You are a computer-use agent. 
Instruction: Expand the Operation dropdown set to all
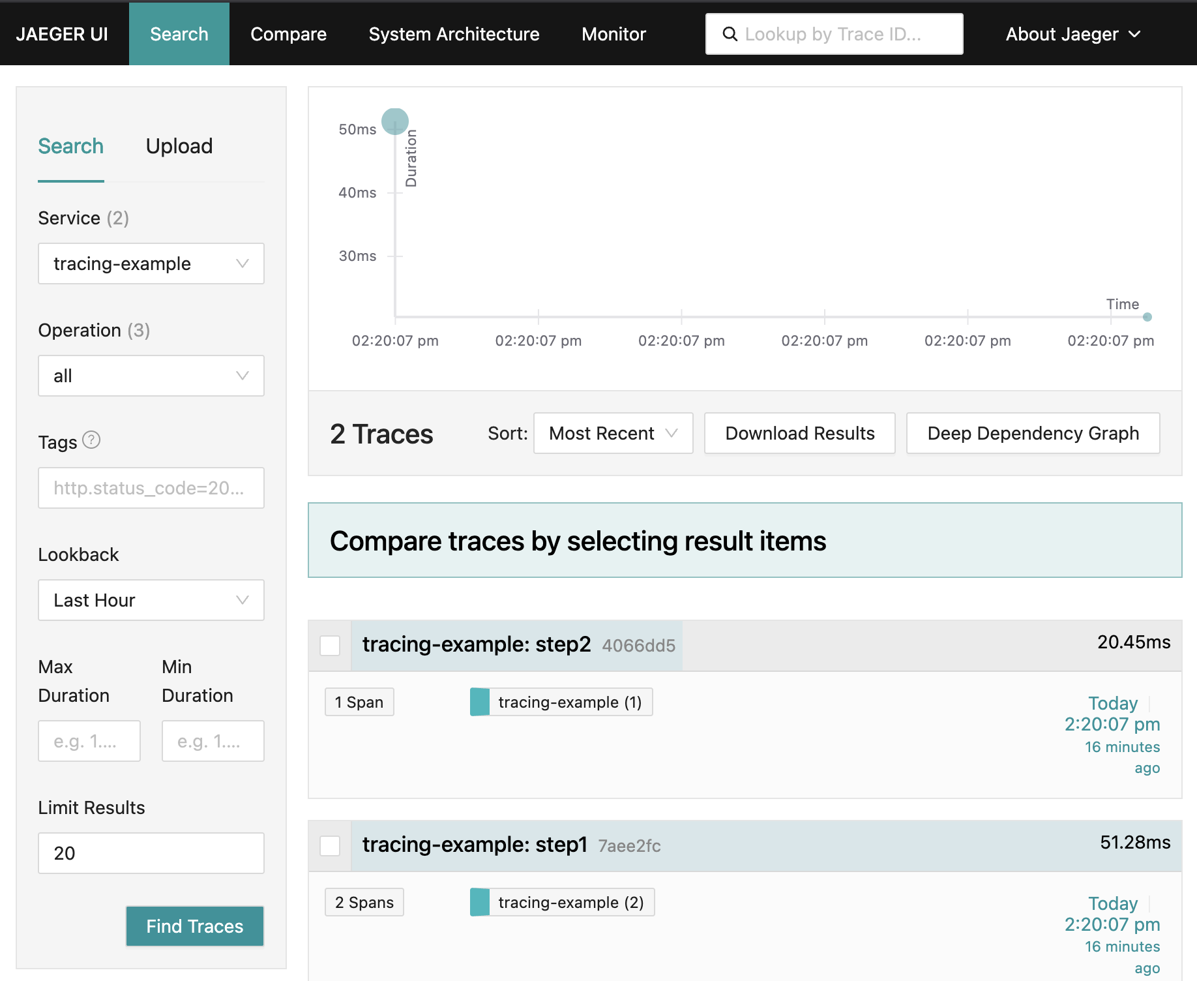pos(151,376)
